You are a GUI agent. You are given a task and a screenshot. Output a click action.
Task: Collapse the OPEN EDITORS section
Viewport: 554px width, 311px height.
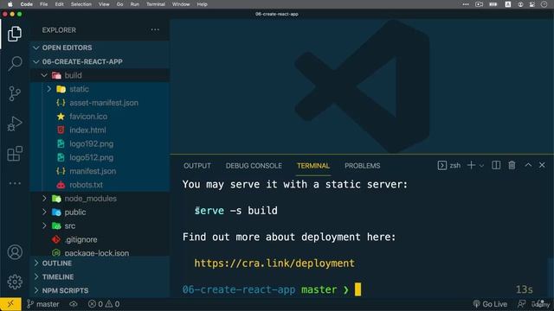[100, 48]
